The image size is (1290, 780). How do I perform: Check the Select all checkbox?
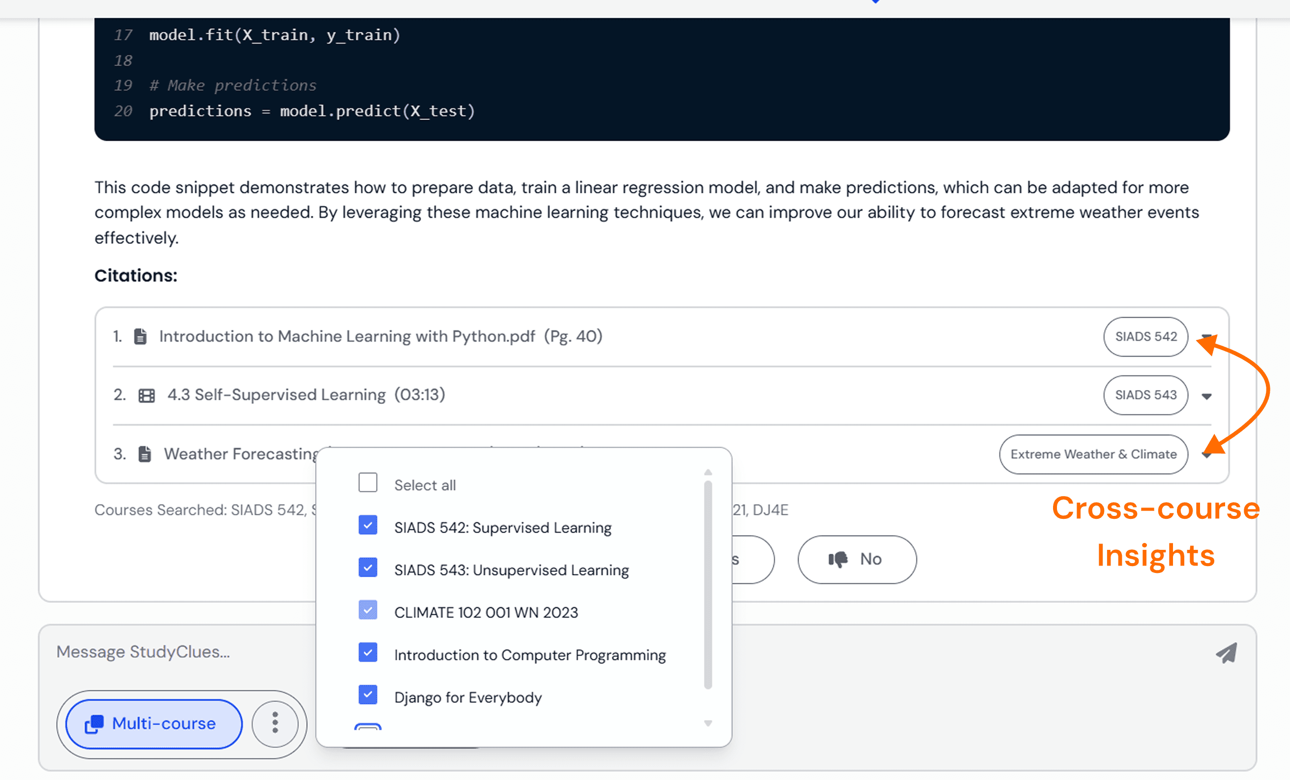[368, 482]
